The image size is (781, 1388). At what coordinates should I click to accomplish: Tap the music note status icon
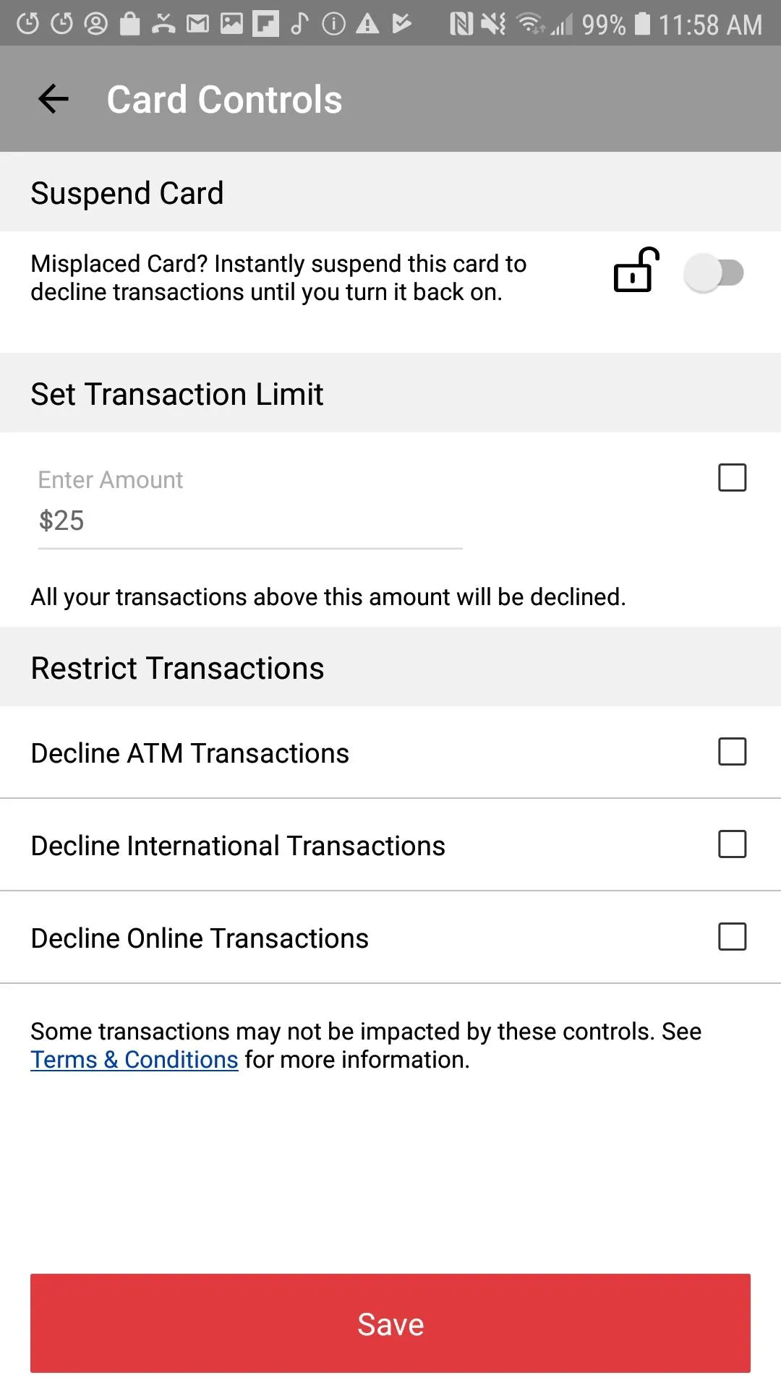coord(299,25)
